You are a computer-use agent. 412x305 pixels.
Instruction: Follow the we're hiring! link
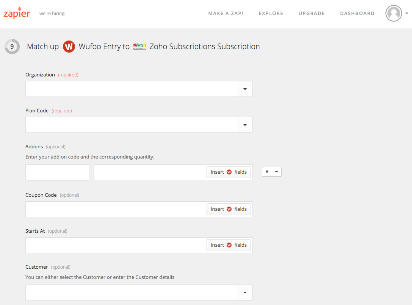(52, 14)
